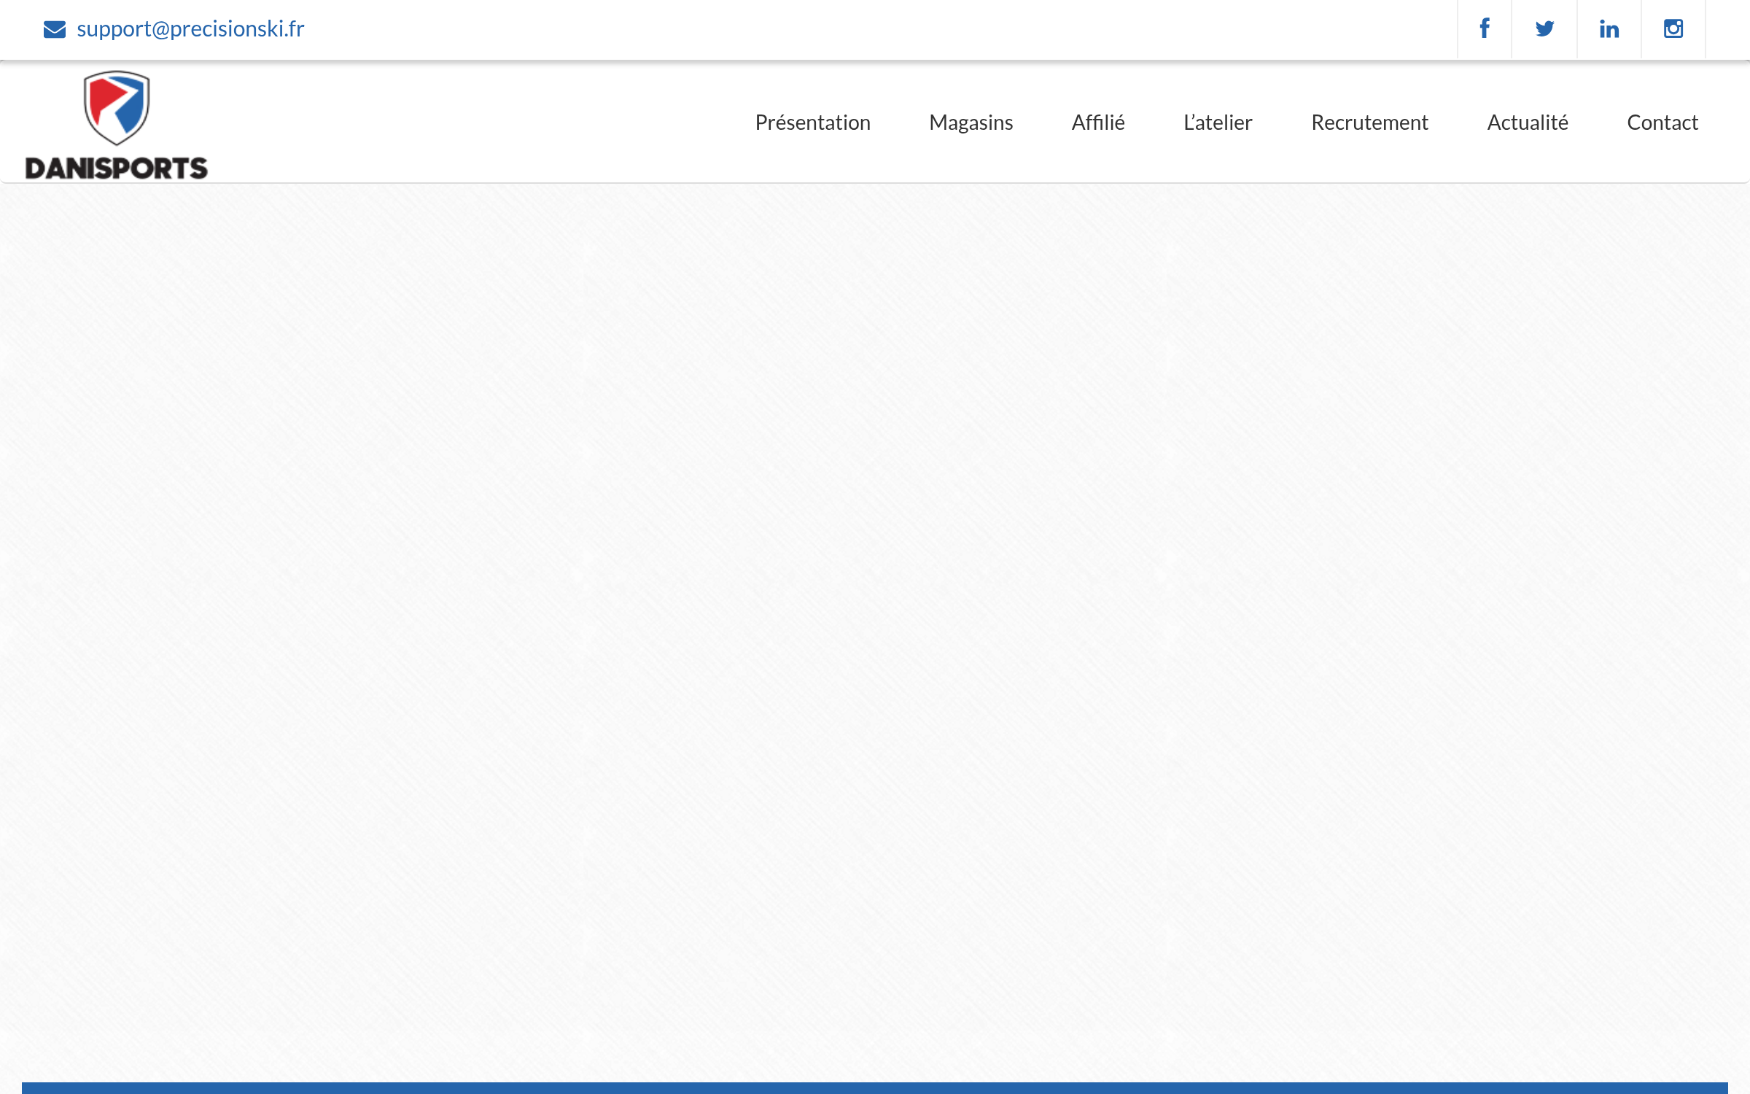
Task: Click the support@precisionski.fr email link
Action: point(191,28)
